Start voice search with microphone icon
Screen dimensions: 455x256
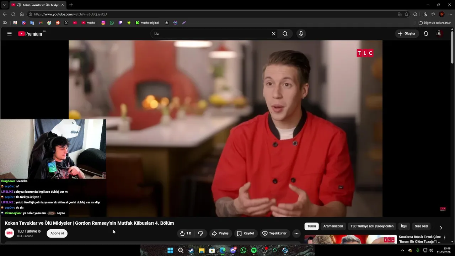click(x=301, y=34)
